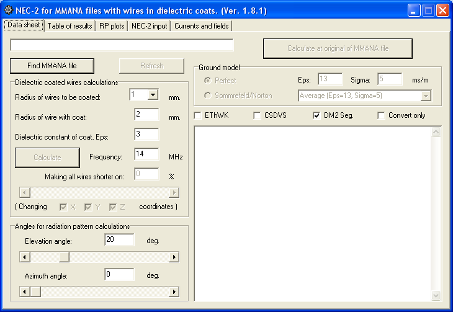453x312 pixels.
Task: Click output area scrollbar up arrow
Action: pyautogui.click(x=436, y=132)
